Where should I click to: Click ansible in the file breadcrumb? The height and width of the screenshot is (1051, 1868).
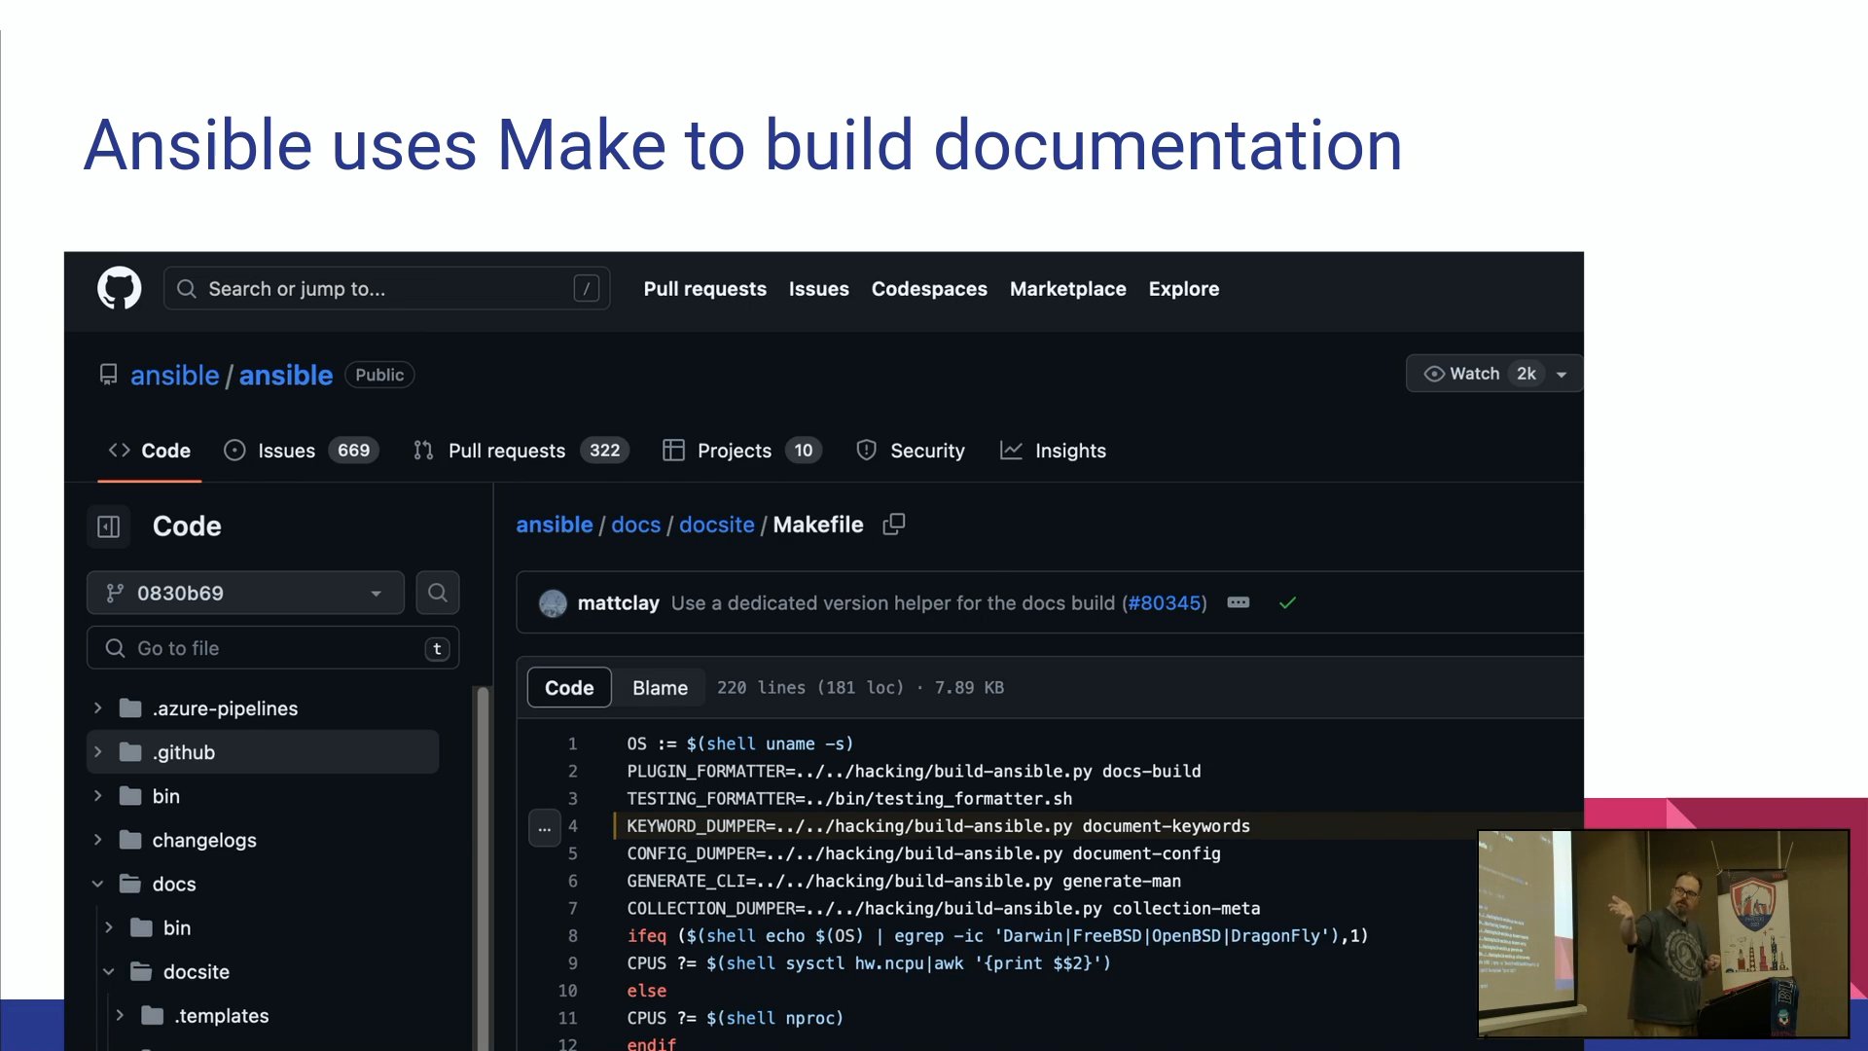(x=554, y=525)
